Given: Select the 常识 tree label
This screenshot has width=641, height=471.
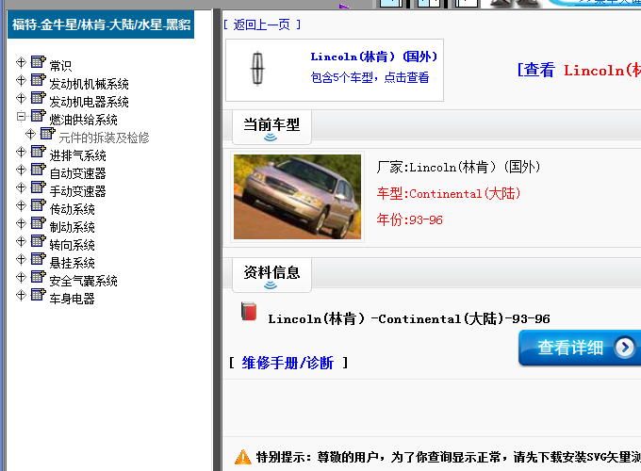Looking at the screenshot, I should point(60,66).
